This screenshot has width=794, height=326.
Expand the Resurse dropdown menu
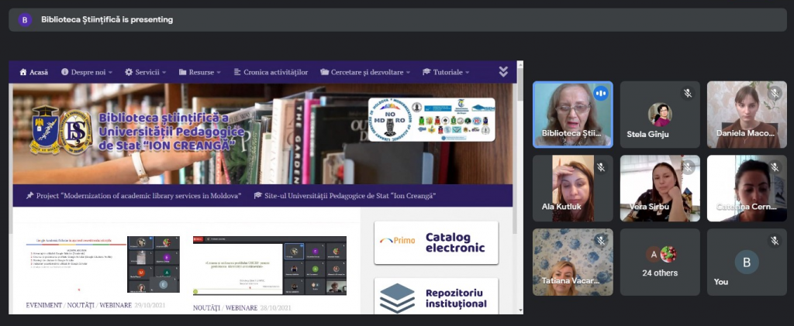pyautogui.click(x=199, y=72)
